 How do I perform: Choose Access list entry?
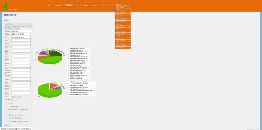coord(123,48)
